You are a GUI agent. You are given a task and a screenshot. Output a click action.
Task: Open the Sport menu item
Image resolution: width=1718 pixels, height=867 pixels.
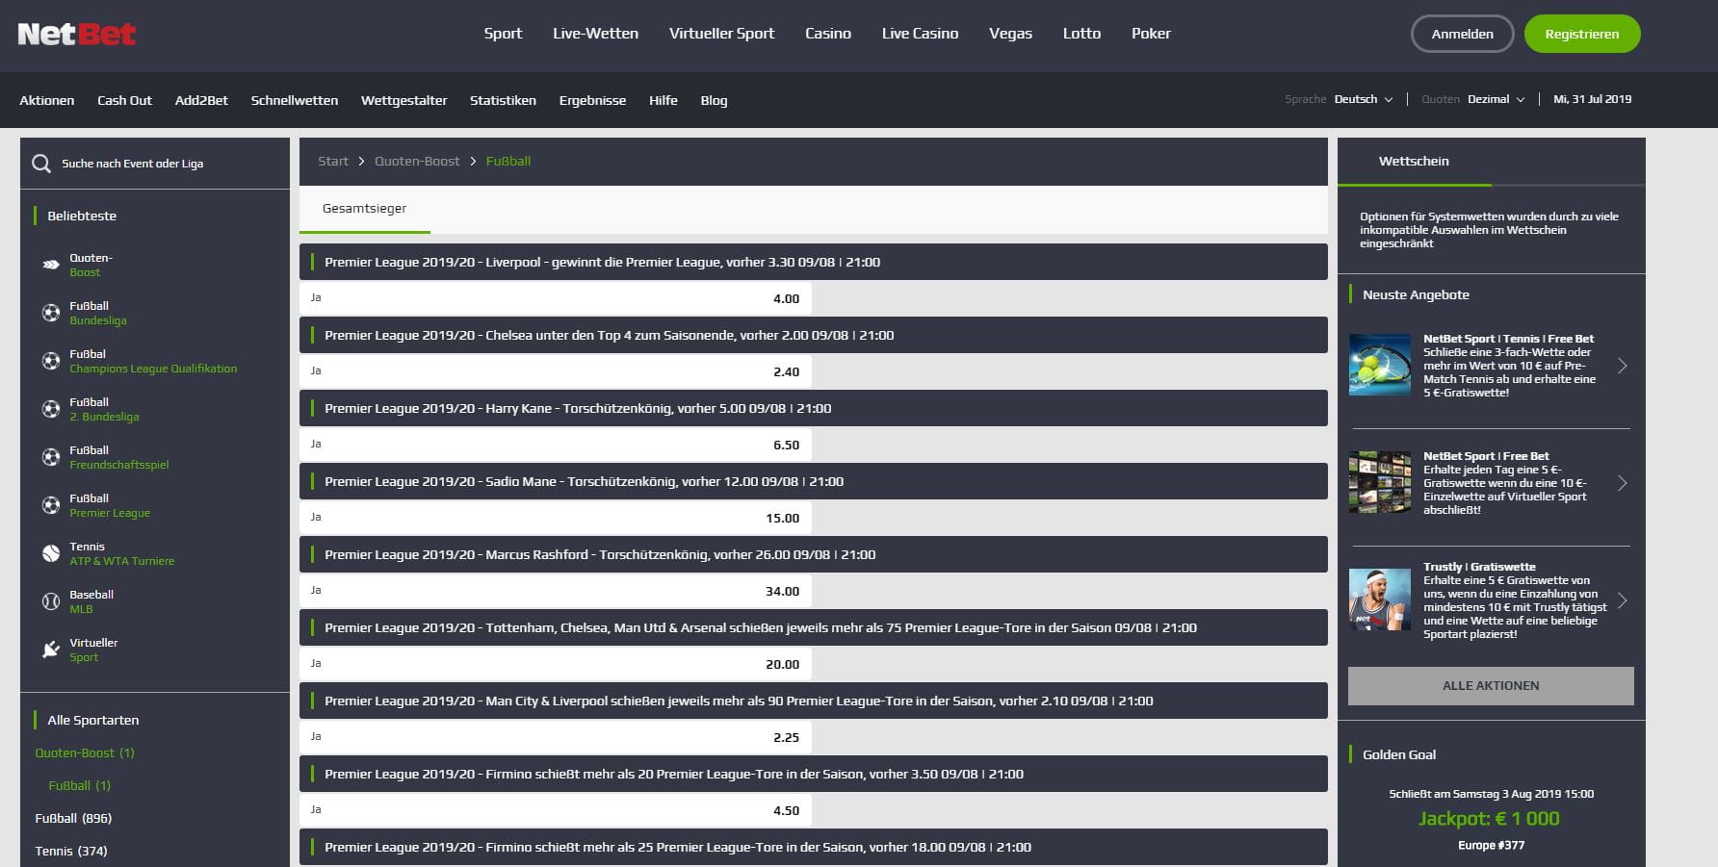(x=503, y=34)
